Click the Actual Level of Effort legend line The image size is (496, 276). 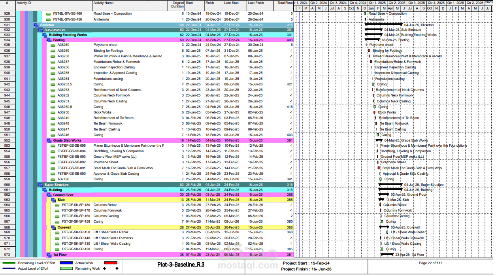coord(9,268)
